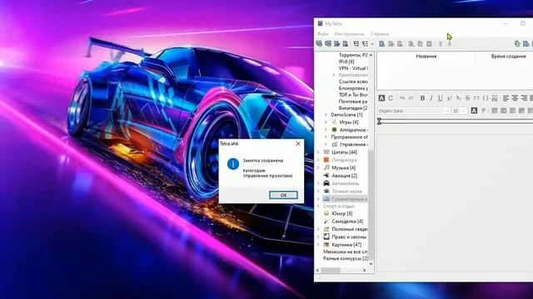Click the move note down arrow

pyautogui.click(x=450, y=44)
